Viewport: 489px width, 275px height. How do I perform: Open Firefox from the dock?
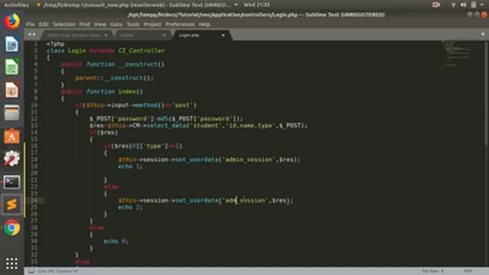pyautogui.click(x=12, y=21)
